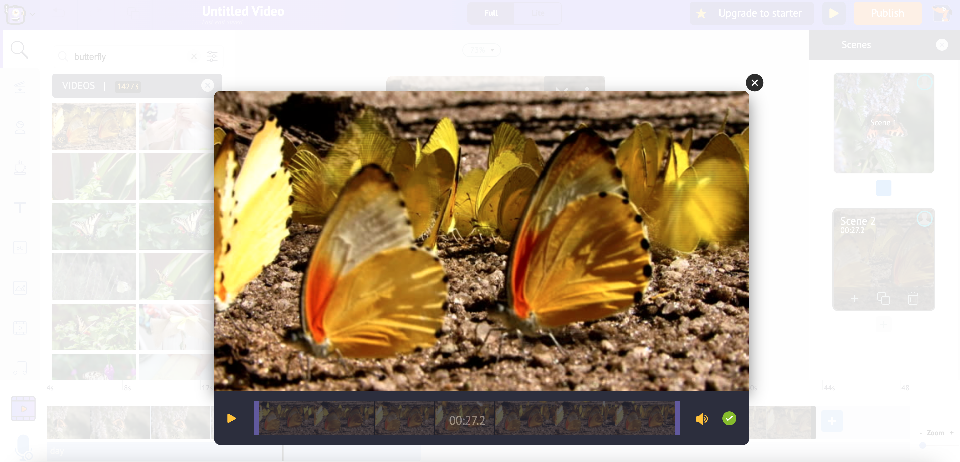Image resolution: width=960 pixels, height=462 pixels.
Task: Select the Text tool in the sidebar
Action: [20, 208]
